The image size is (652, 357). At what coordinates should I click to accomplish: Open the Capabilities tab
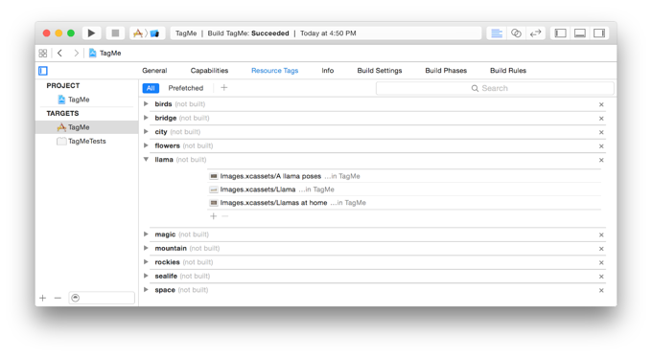click(209, 71)
